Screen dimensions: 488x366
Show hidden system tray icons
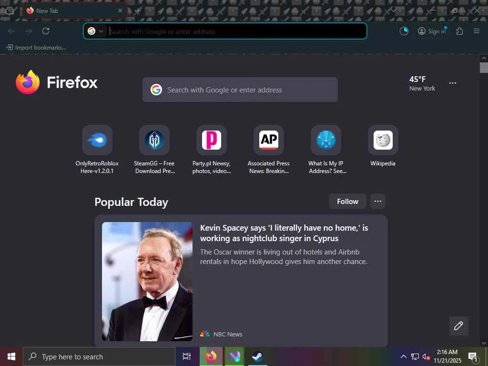click(403, 356)
